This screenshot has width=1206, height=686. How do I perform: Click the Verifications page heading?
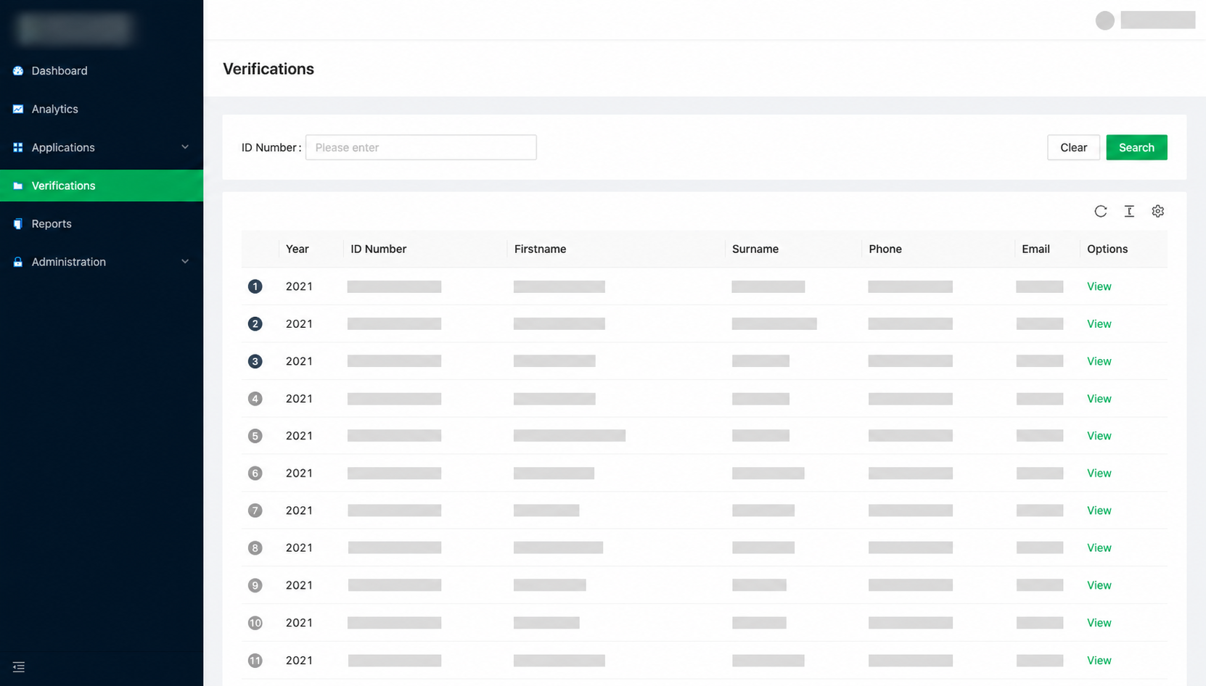[x=268, y=69]
